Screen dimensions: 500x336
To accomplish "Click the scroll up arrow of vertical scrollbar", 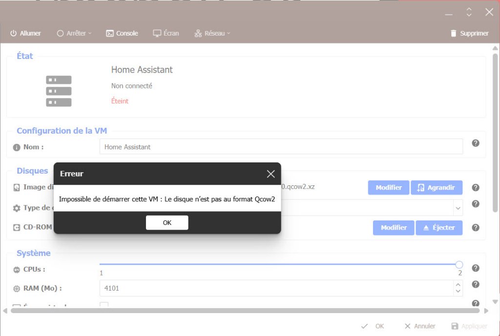I will click(x=495, y=48).
